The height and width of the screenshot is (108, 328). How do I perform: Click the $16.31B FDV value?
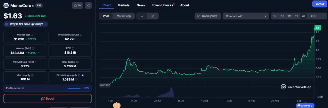[70, 53]
